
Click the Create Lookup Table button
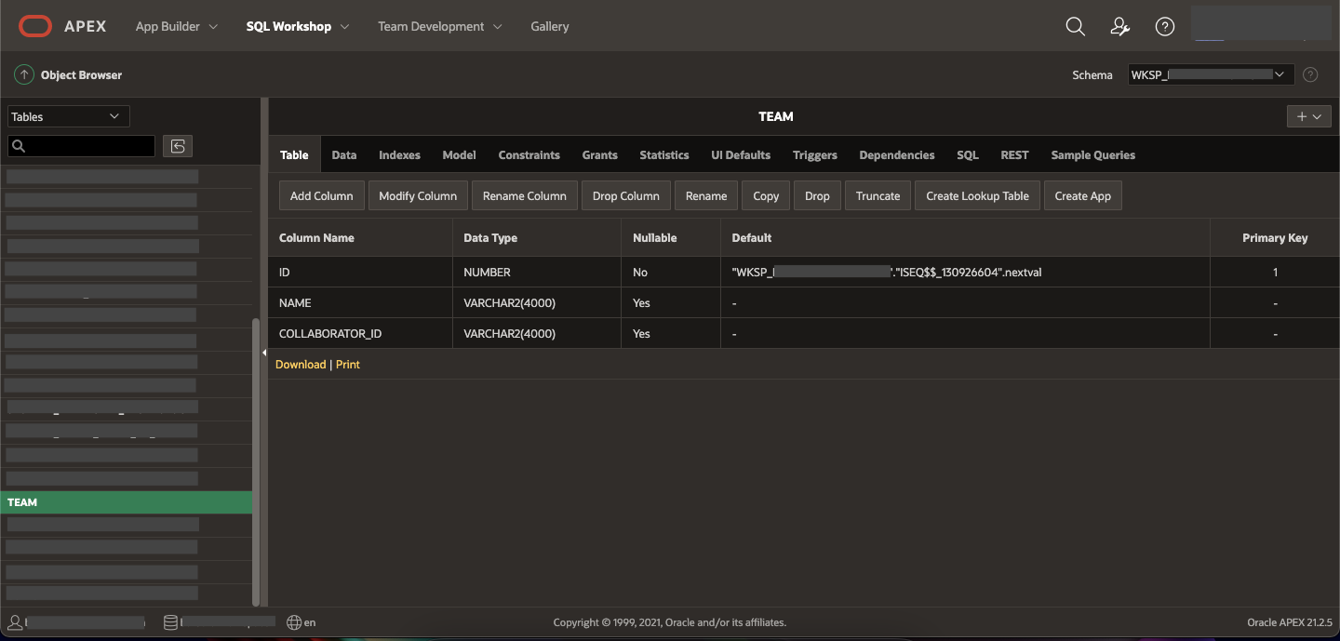point(977,195)
